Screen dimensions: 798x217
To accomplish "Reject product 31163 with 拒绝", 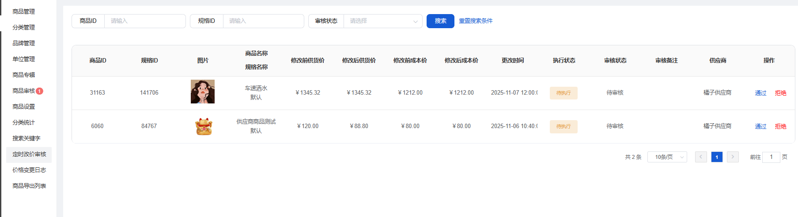I will click(x=780, y=93).
